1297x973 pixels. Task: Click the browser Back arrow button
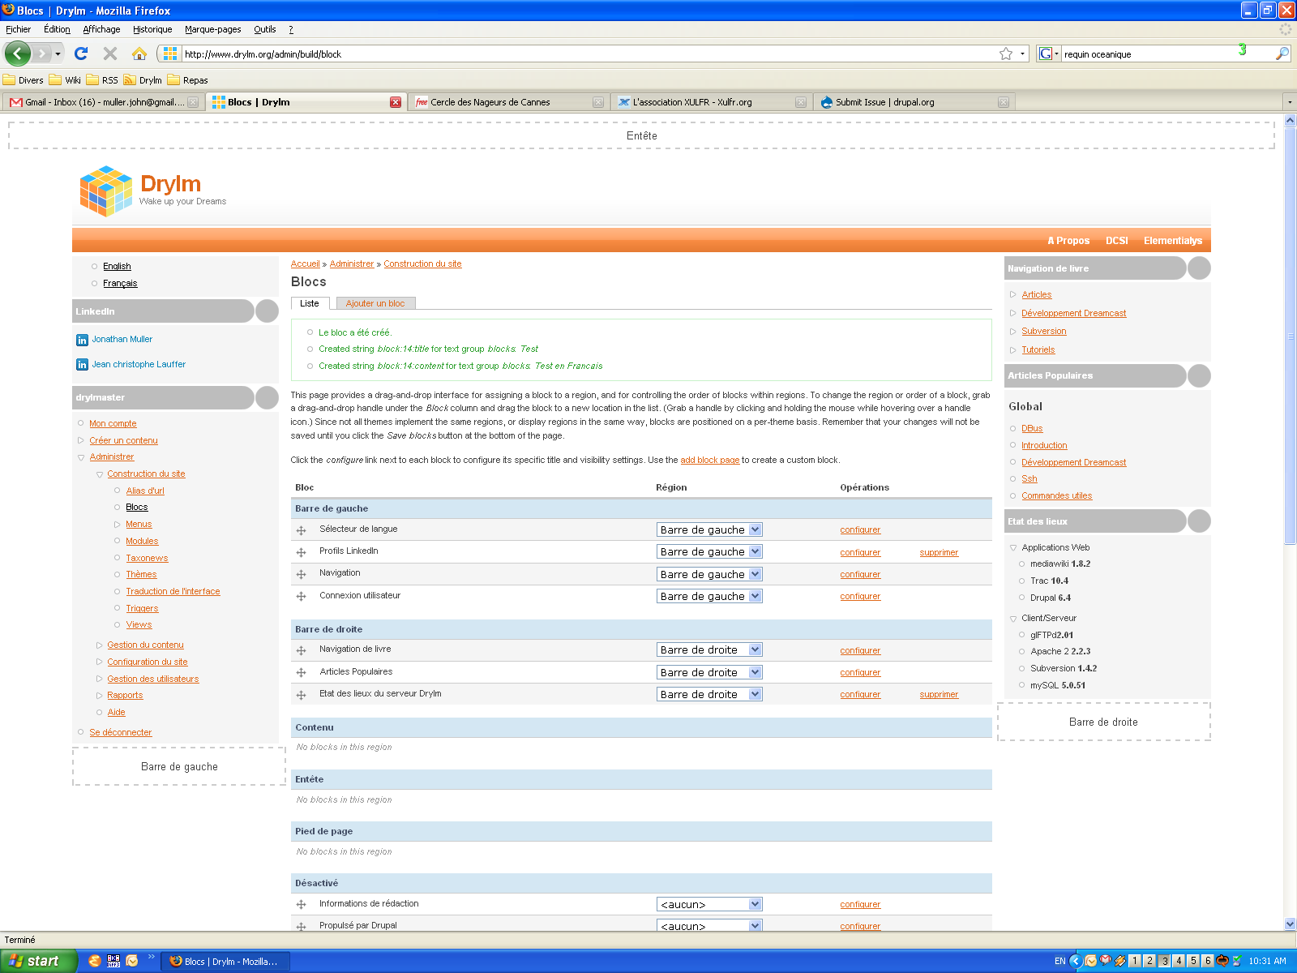coord(17,54)
